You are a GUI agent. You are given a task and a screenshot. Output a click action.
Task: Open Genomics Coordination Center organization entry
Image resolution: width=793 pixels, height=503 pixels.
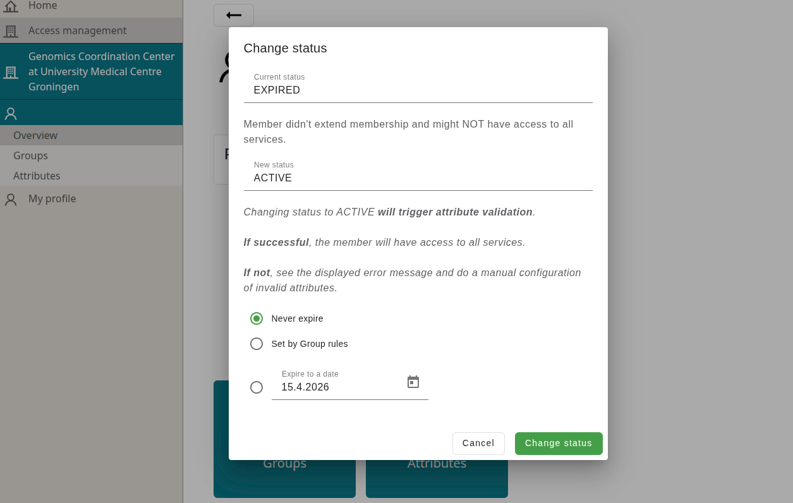click(x=101, y=71)
